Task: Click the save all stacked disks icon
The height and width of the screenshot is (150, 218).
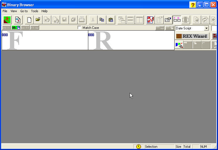Action: pyautogui.click(x=73, y=20)
